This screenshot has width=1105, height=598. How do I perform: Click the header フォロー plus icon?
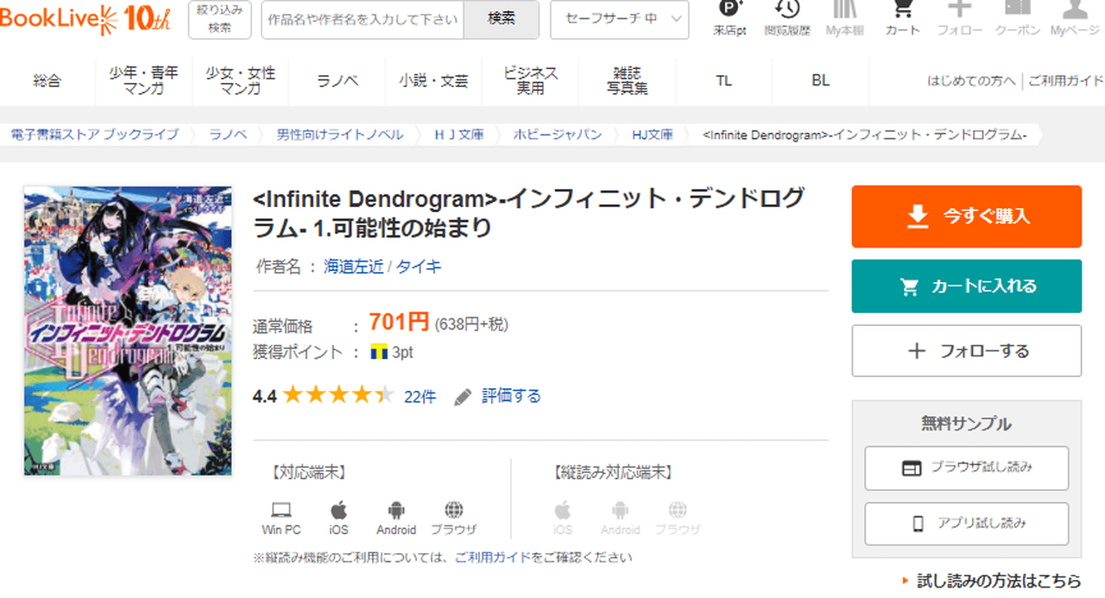pyautogui.click(x=959, y=12)
